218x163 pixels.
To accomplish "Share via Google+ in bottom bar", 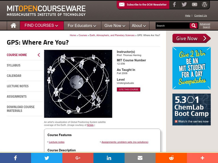I will coord(78,158).
